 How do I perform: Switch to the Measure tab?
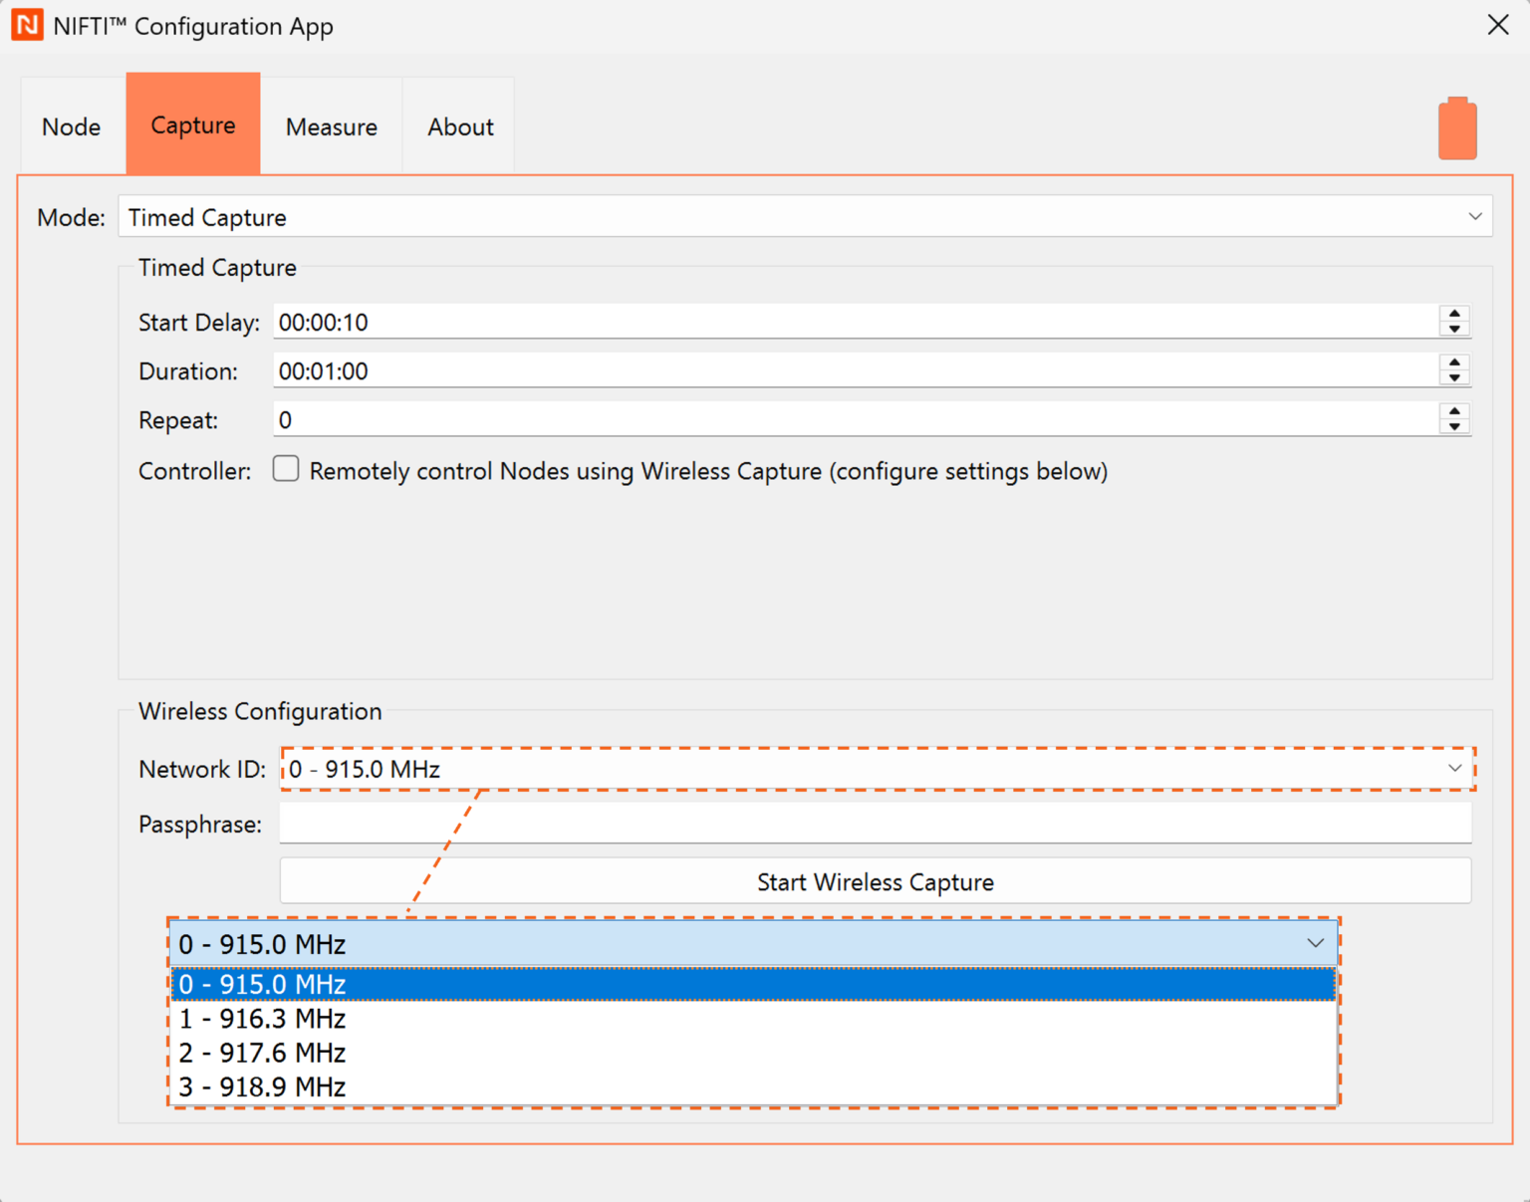click(x=332, y=125)
